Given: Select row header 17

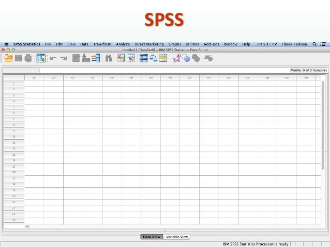Looking at the screenshot, I should [14, 178].
